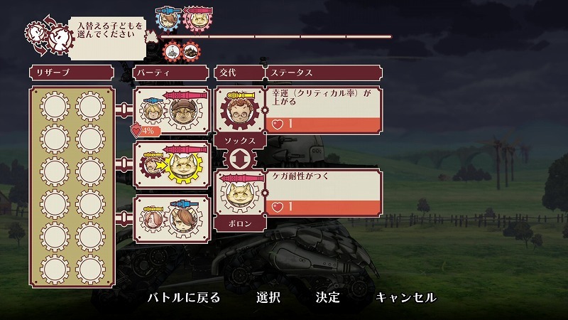Click the 決定 confirm button
The image size is (568, 320).
coord(327,297)
